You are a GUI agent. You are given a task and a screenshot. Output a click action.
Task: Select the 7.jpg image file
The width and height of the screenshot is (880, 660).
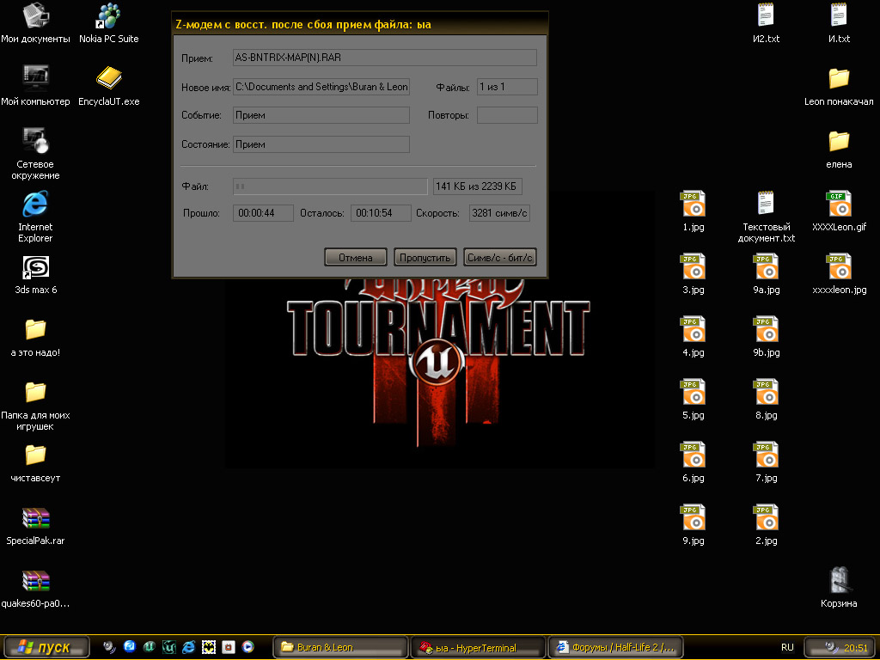(x=766, y=463)
